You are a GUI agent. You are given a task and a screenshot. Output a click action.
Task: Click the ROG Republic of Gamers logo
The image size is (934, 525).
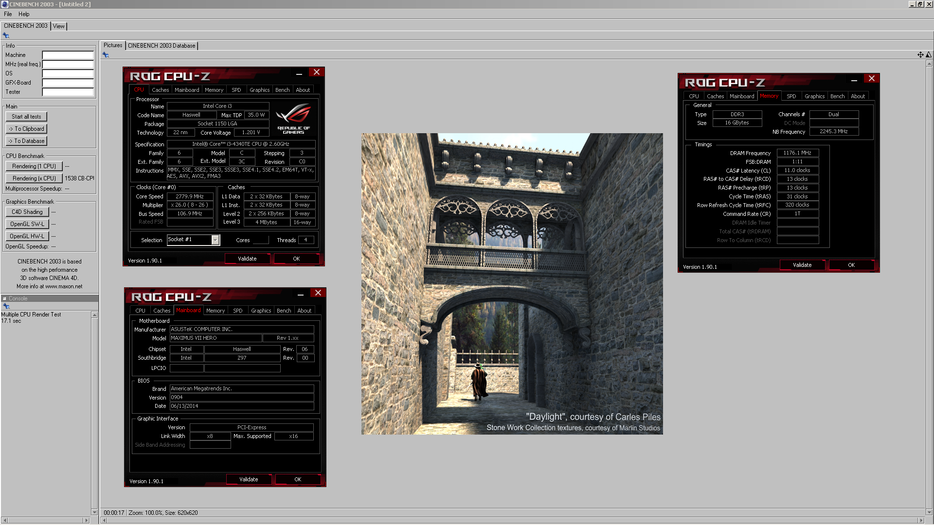(x=293, y=119)
